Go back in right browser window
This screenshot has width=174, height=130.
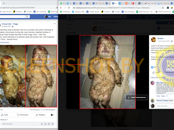[x=61, y=8]
